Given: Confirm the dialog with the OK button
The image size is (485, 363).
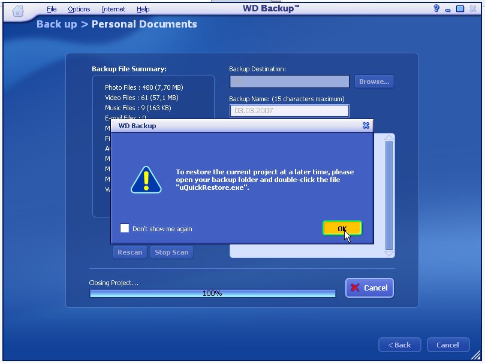Looking at the screenshot, I should (x=342, y=228).
